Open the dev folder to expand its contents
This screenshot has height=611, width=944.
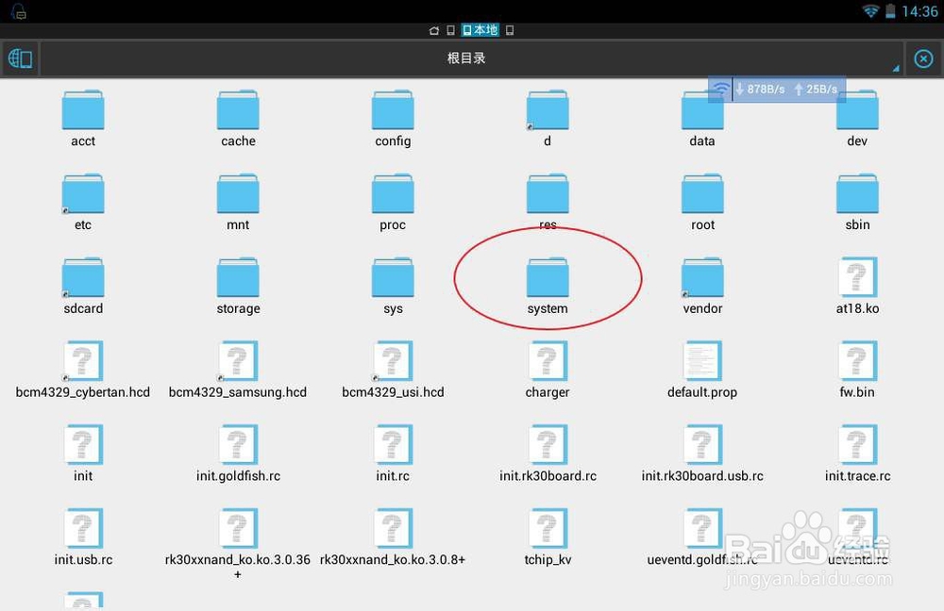(x=857, y=111)
